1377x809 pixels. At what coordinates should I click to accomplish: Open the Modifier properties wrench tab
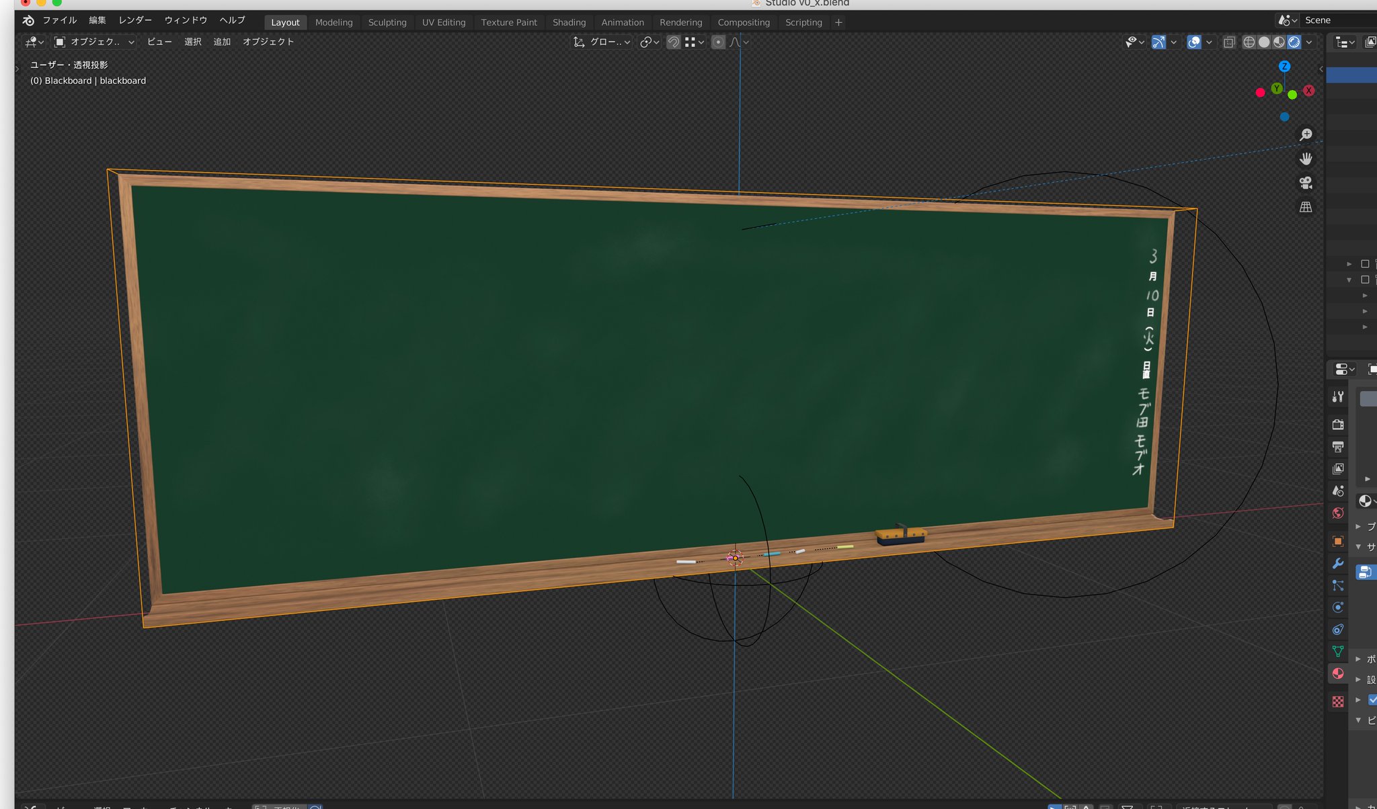pyautogui.click(x=1338, y=563)
